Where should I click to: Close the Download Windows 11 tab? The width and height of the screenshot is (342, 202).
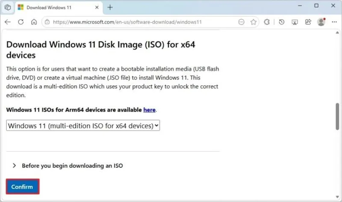pos(97,7)
